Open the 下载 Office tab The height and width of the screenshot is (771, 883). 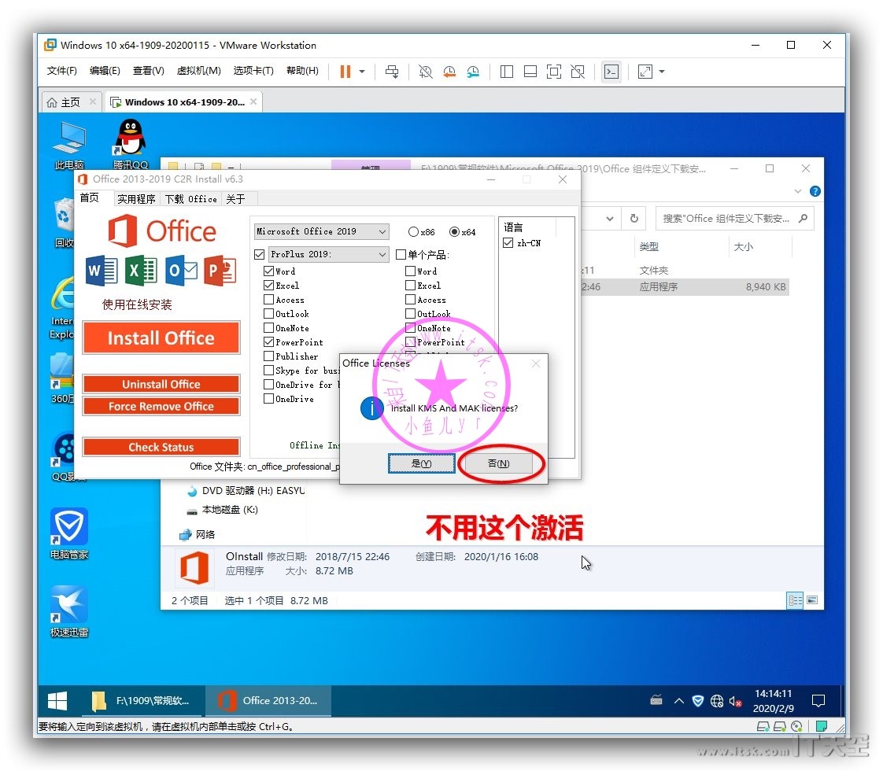[x=191, y=199]
